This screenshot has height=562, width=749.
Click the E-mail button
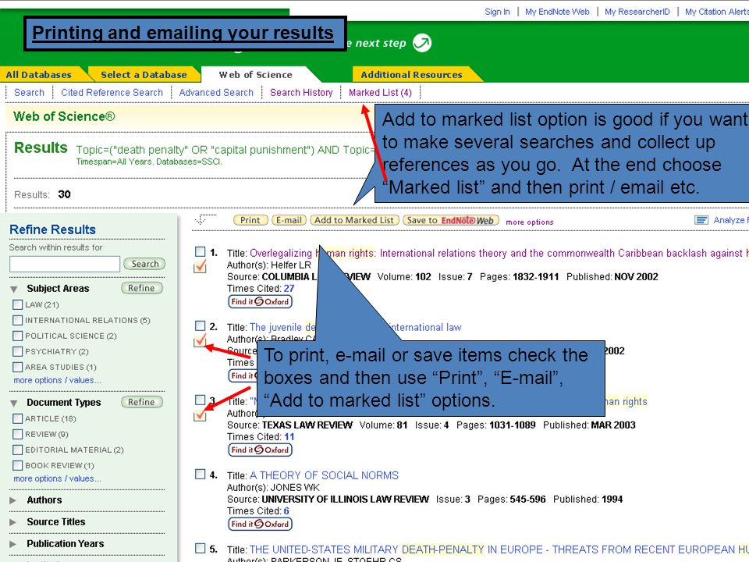coord(289,220)
